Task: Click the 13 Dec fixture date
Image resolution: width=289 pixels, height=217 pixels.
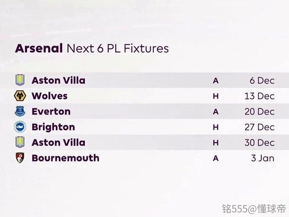Action: click(260, 96)
